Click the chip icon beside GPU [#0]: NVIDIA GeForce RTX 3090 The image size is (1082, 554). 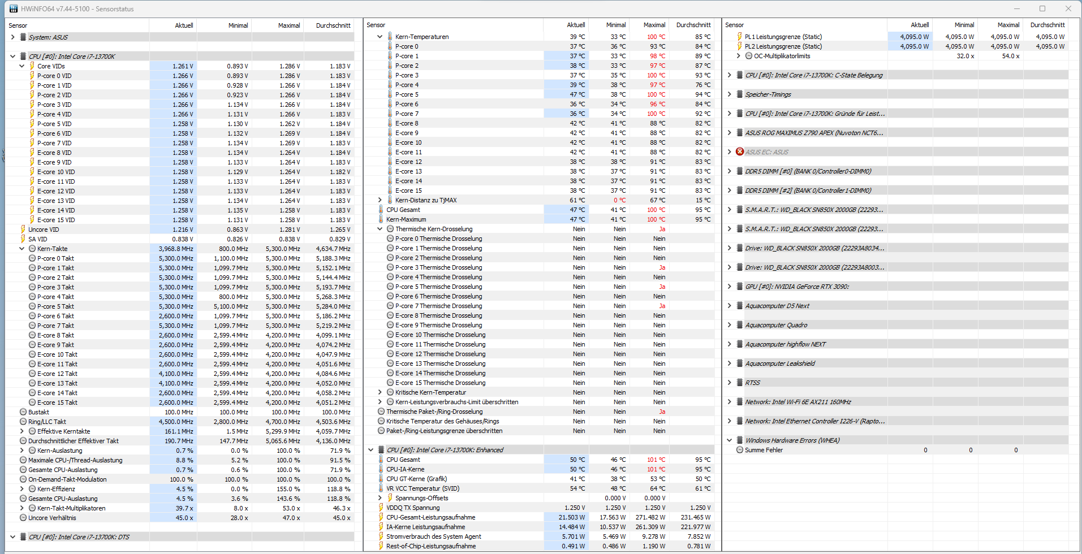tap(739, 287)
